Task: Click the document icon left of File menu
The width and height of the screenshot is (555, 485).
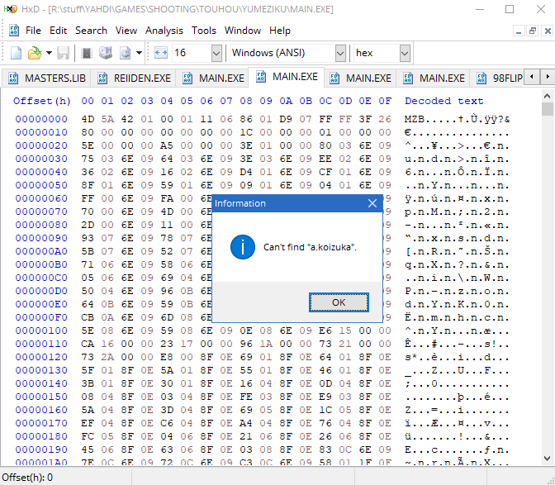Action: (14, 31)
